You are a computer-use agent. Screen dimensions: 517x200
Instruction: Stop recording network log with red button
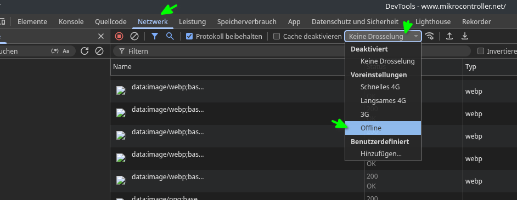tap(119, 36)
